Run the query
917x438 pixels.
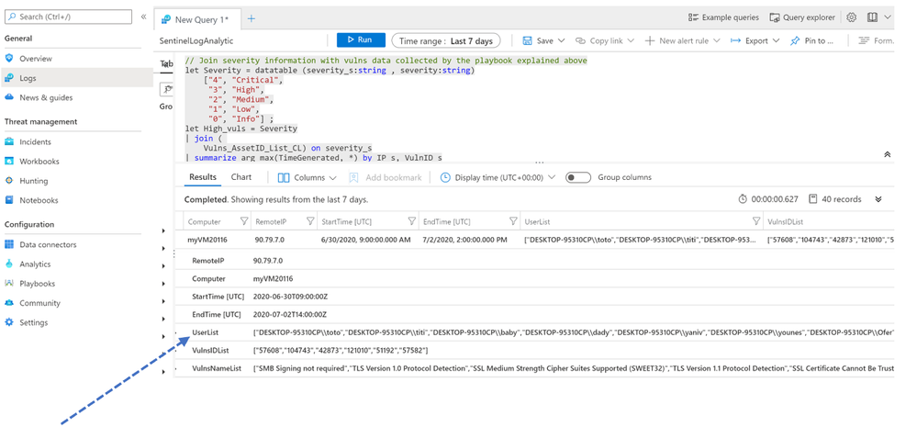pyautogui.click(x=361, y=39)
